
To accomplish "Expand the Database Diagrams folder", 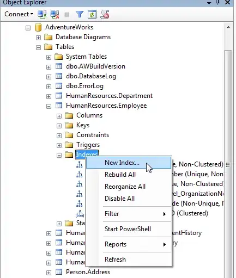I will pos(38,38).
